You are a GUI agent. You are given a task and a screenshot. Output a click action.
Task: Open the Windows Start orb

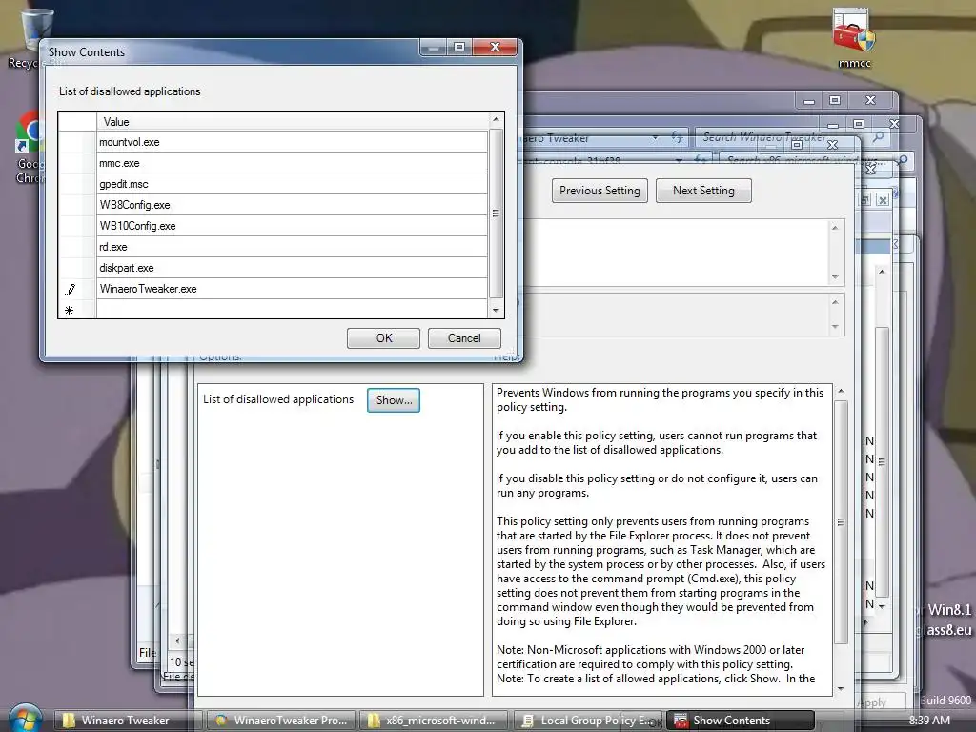tap(24, 719)
